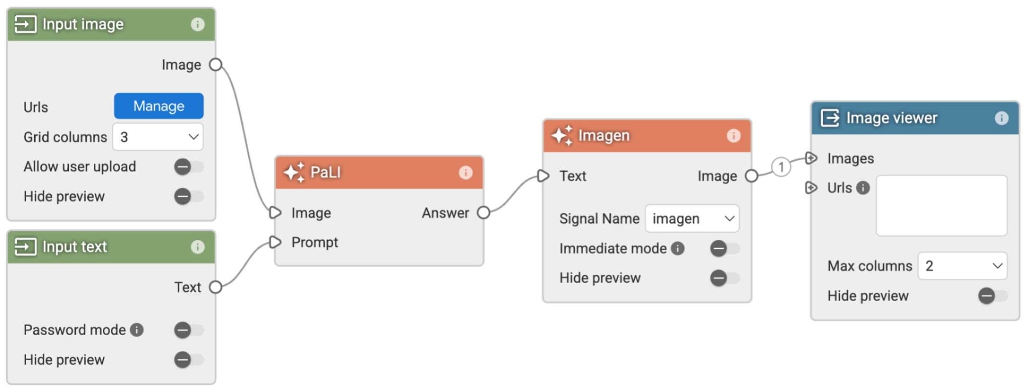Click the Password mode info icon
This screenshot has height=391, width=1028.
pos(137,330)
